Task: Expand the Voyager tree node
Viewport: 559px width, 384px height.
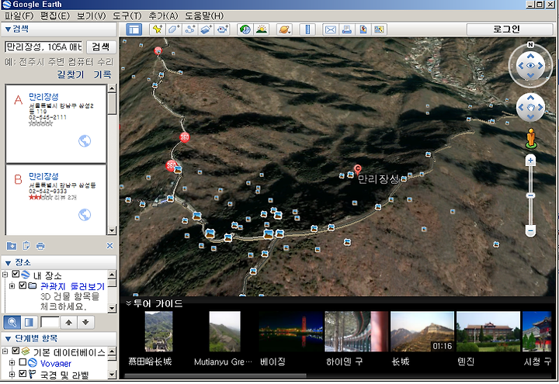Action: click(12, 362)
